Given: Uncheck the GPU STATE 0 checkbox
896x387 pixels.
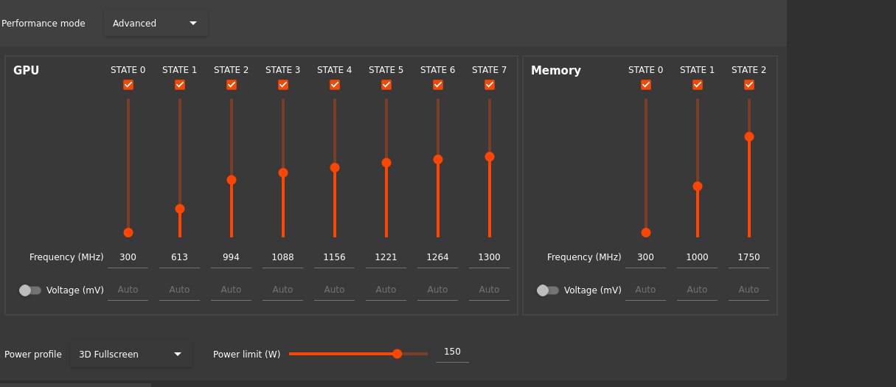Looking at the screenshot, I should 128,85.
